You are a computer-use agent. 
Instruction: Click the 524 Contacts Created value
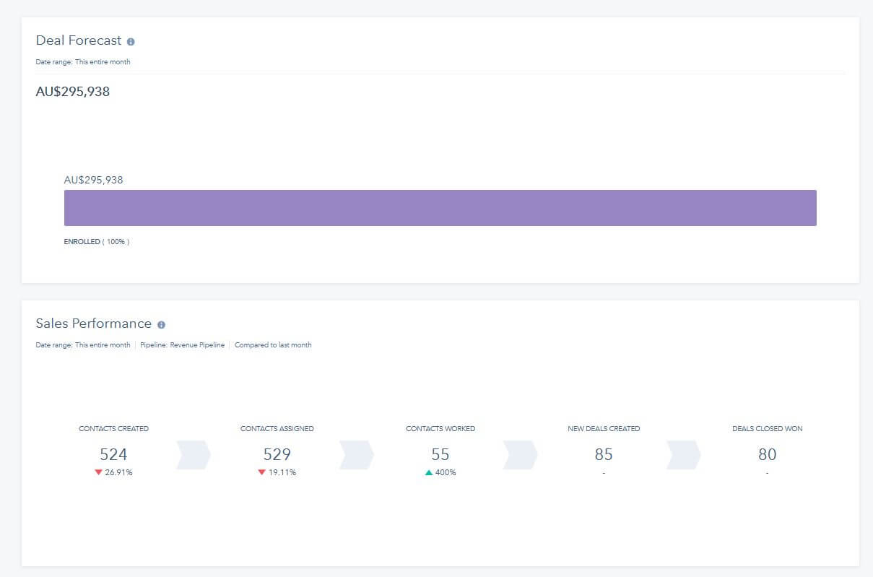click(113, 454)
